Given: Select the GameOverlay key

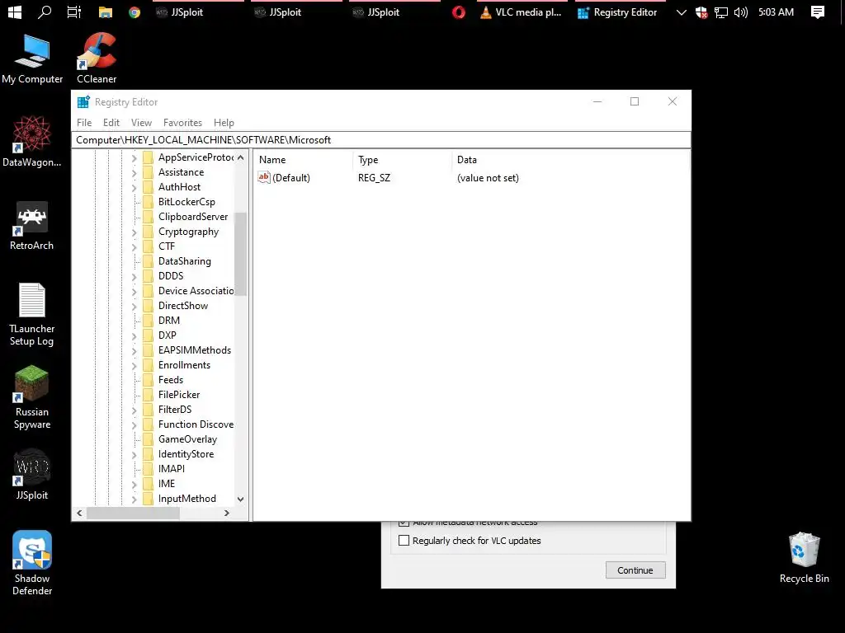Looking at the screenshot, I should pos(187,439).
